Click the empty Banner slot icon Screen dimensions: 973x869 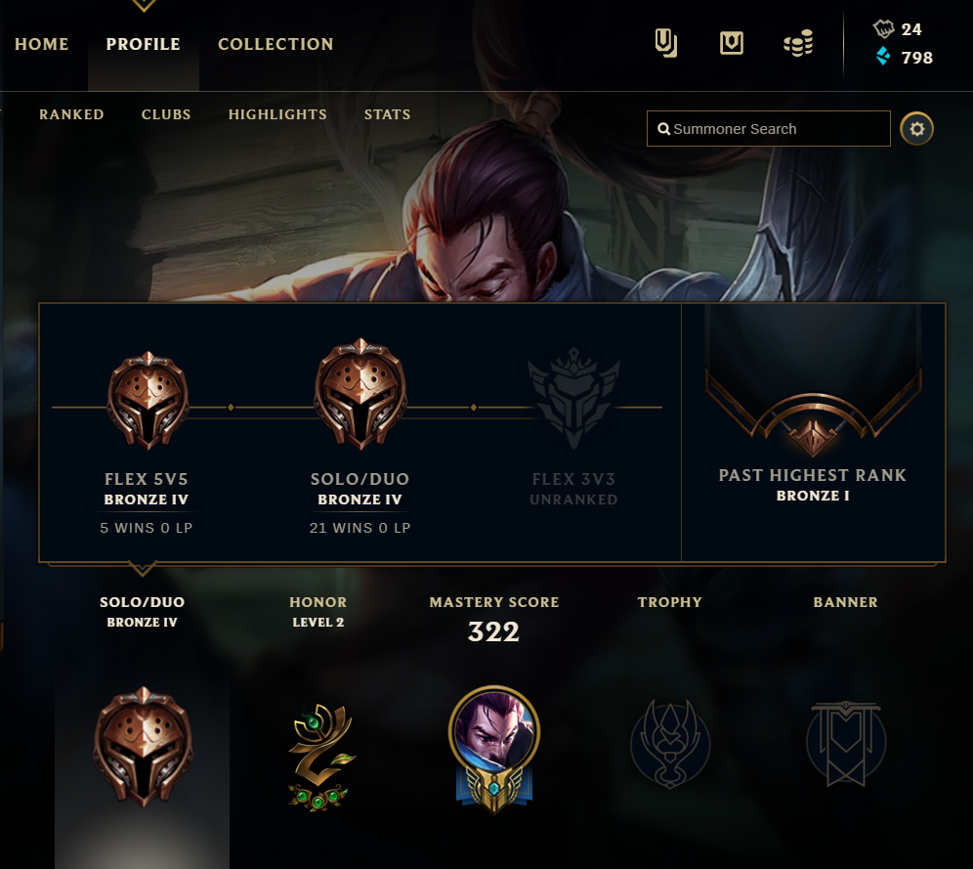(846, 744)
